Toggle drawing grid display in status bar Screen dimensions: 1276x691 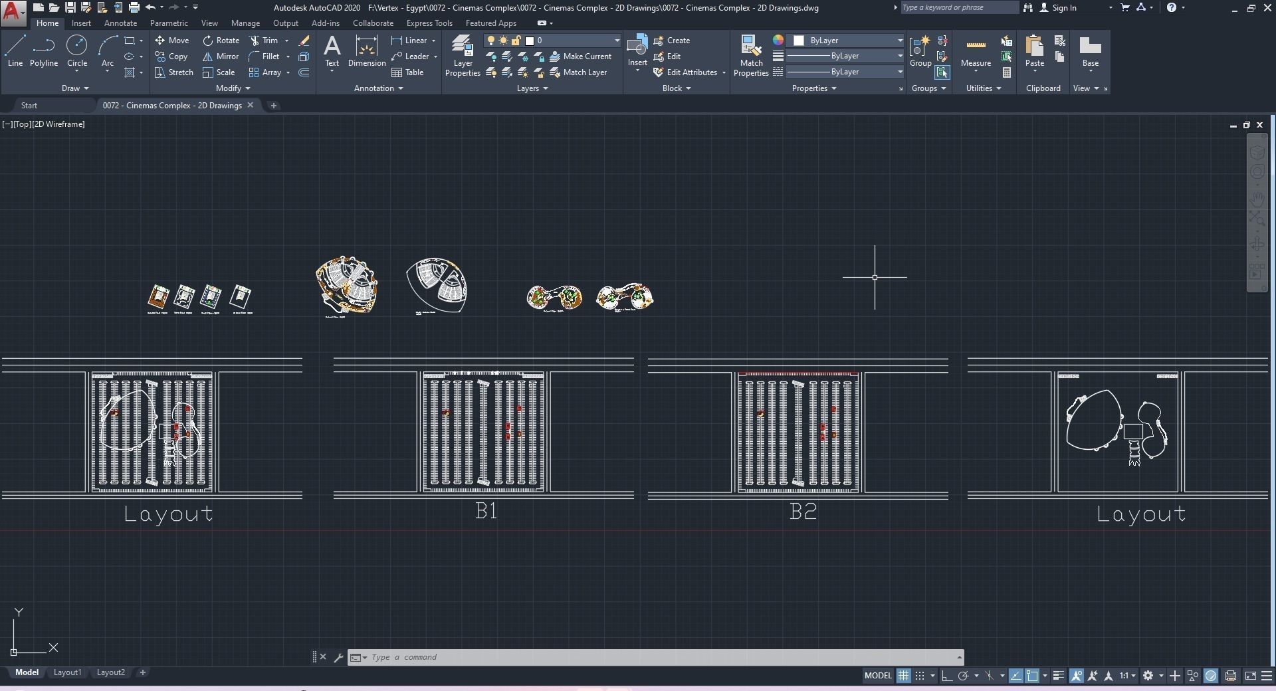click(904, 676)
